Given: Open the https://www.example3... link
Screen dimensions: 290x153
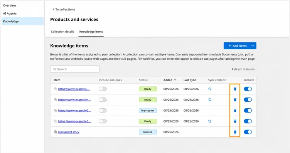Looking at the screenshot, I should point(74,121).
